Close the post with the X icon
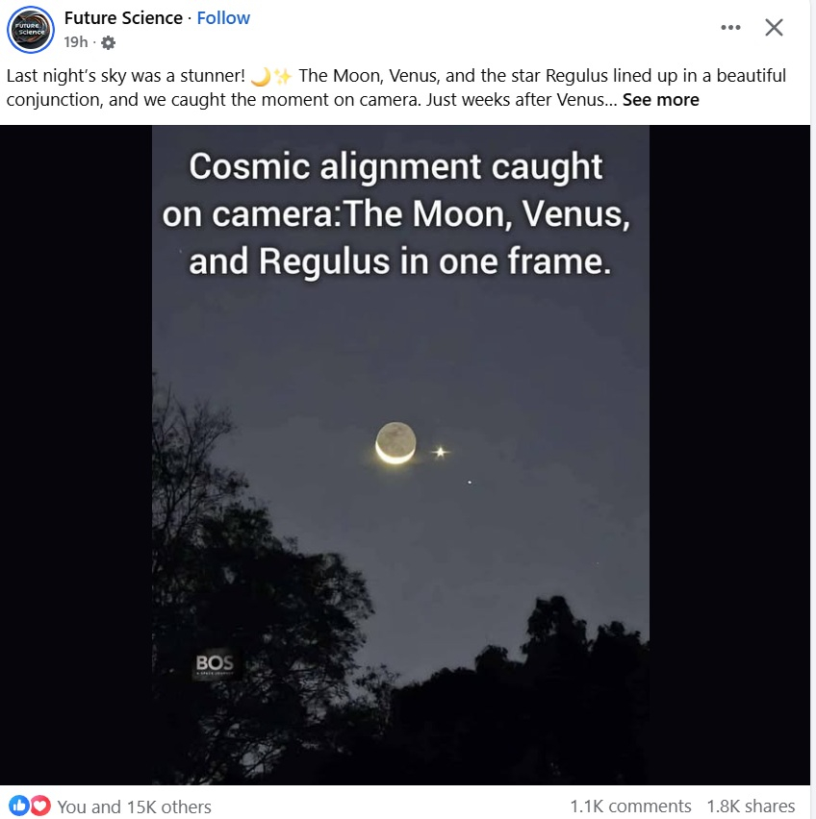The height and width of the screenshot is (819, 816). pos(774,28)
